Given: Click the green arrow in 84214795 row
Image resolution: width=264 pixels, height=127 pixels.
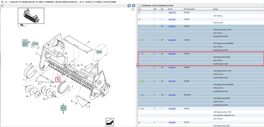Looking at the screenshot, I should click(x=143, y=40).
